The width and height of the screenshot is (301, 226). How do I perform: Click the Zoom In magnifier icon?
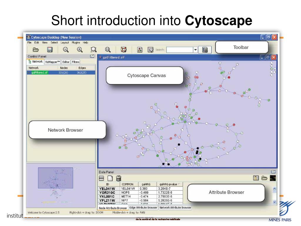click(80, 50)
